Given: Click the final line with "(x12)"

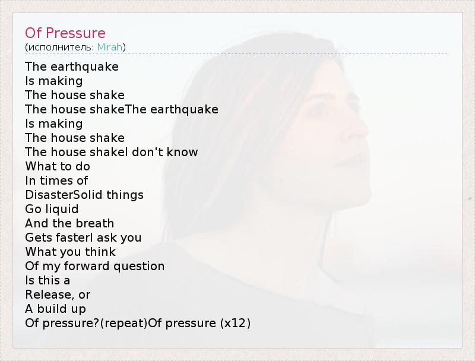Looking at the screenshot, I should click(138, 323).
